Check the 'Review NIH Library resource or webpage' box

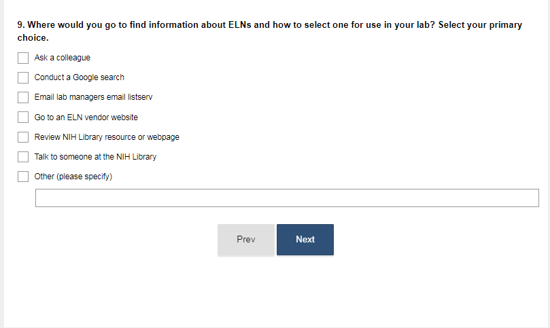23,137
